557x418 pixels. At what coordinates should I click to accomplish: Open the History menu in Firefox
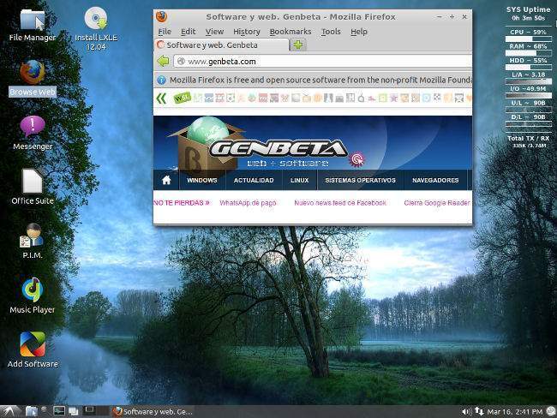(x=246, y=32)
